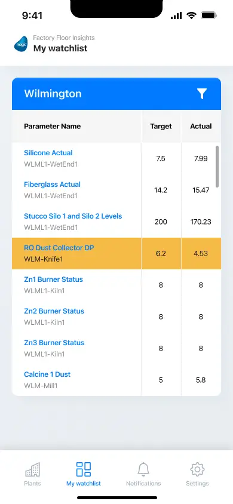Click the Target column header

pyautogui.click(x=161, y=127)
